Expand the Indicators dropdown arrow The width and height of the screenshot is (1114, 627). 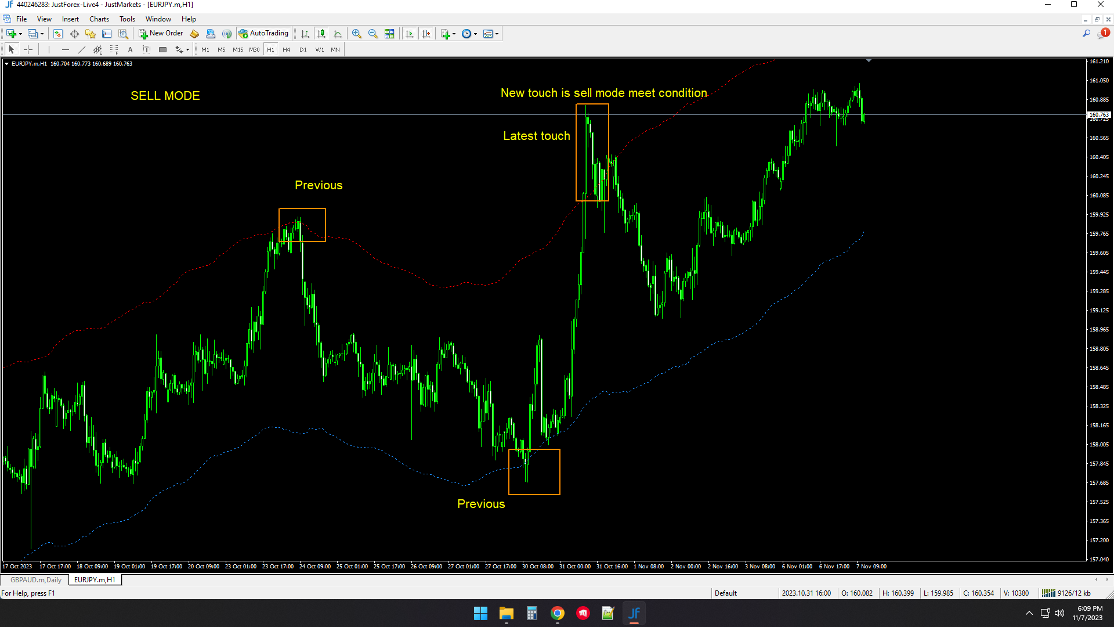point(454,34)
